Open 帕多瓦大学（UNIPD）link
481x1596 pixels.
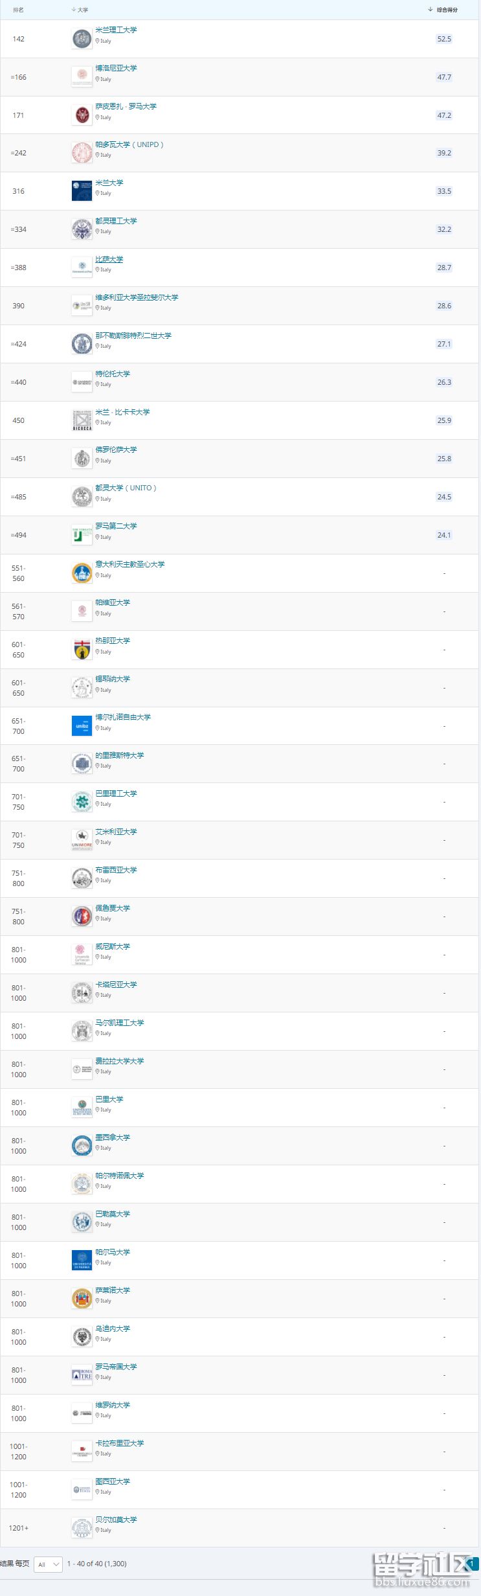[x=129, y=144]
